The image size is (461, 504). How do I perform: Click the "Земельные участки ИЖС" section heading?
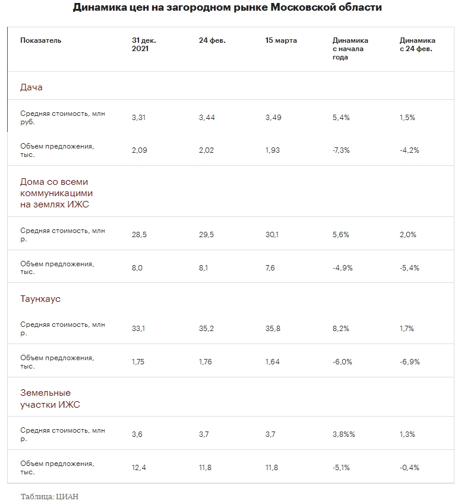[x=50, y=399]
